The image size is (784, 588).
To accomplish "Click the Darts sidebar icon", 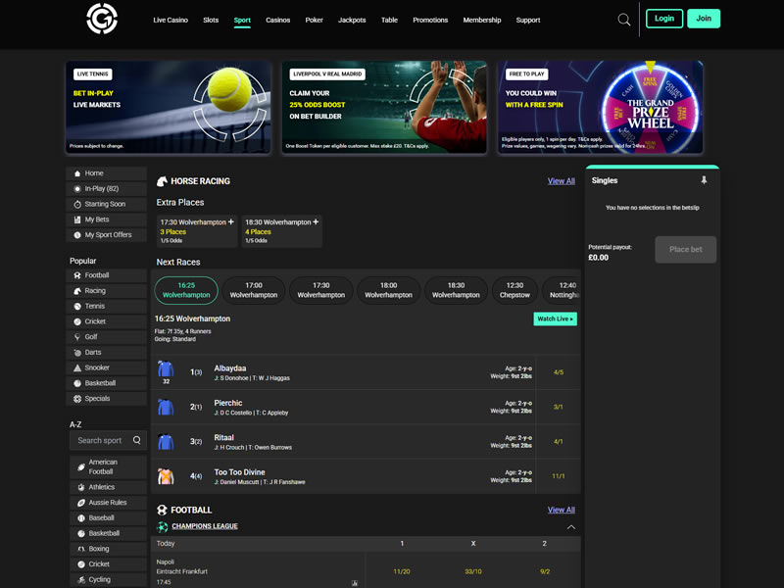I will pyautogui.click(x=77, y=352).
